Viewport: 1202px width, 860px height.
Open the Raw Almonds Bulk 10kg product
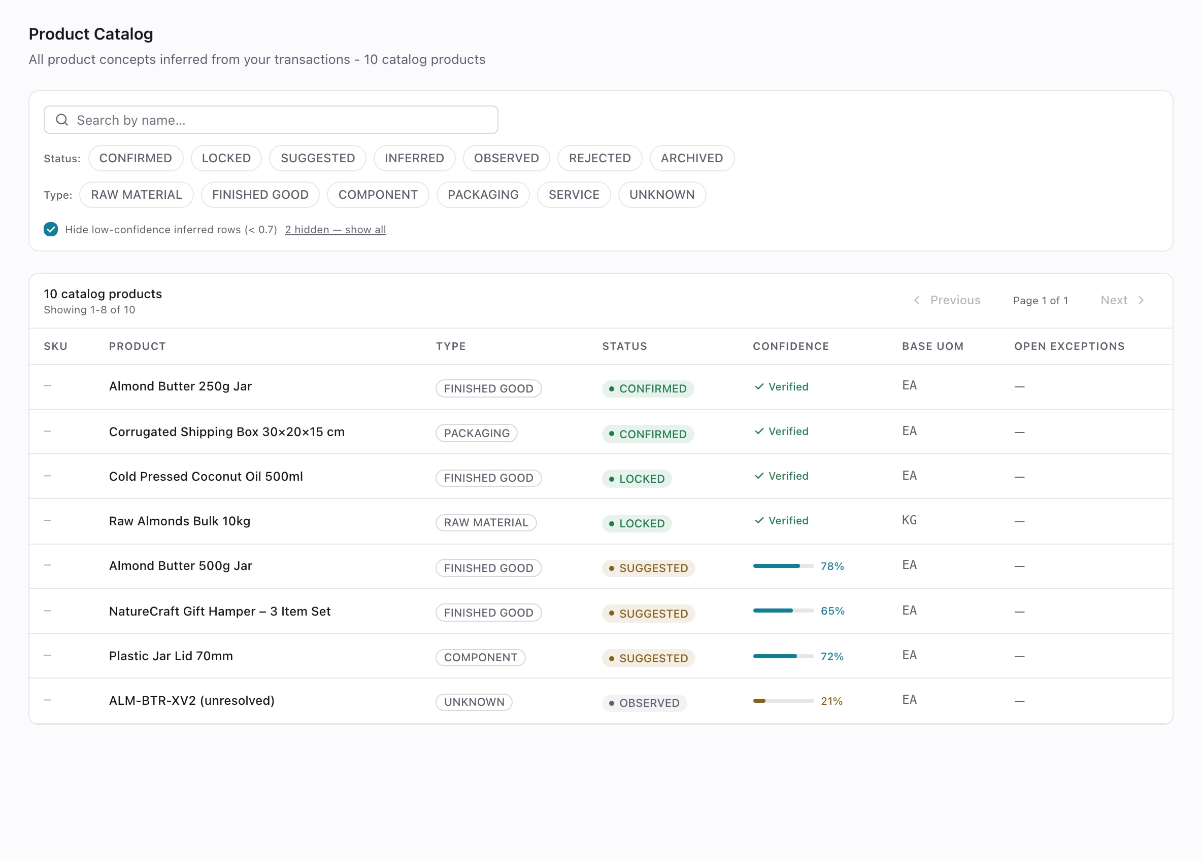(180, 521)
